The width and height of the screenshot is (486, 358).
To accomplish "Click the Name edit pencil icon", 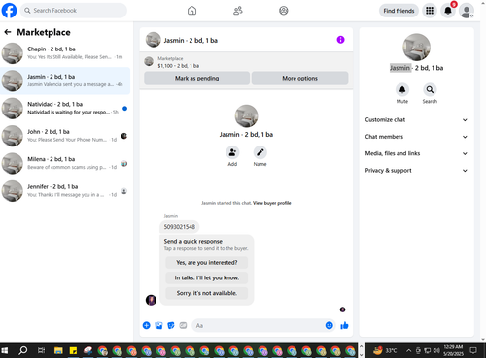I will (260, 152).
